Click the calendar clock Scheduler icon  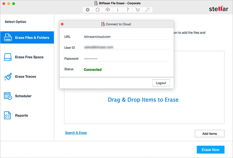tap(8, 96)
